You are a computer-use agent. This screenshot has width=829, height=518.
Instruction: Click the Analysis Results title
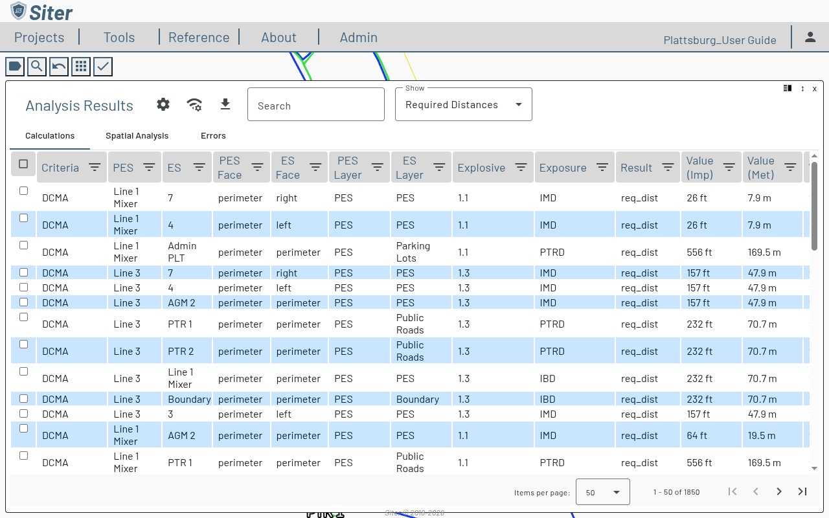point(79,106)
